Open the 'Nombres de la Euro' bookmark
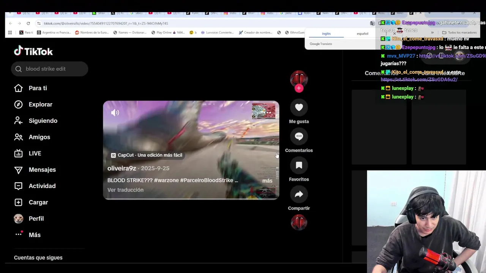The image size is (486, 273). [x=92, y=33]
